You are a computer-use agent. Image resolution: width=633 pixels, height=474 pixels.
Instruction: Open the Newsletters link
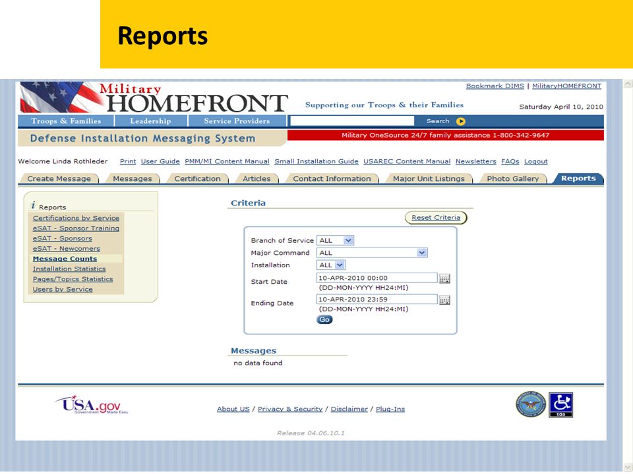point(476,161)
